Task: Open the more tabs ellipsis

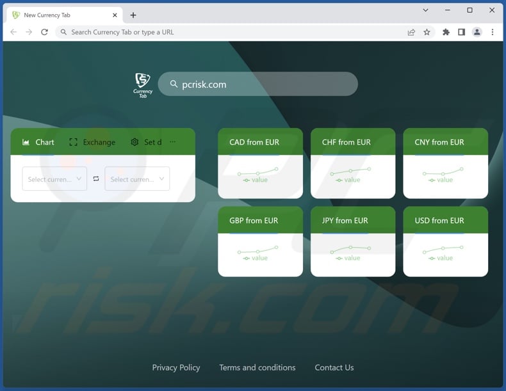Action: click(x=173, y=142)
